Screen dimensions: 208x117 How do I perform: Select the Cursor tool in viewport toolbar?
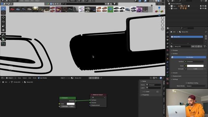(3, 13)
